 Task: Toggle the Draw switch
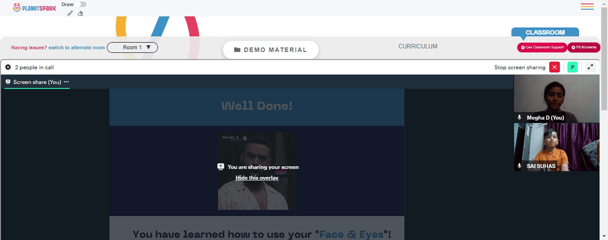81,4
